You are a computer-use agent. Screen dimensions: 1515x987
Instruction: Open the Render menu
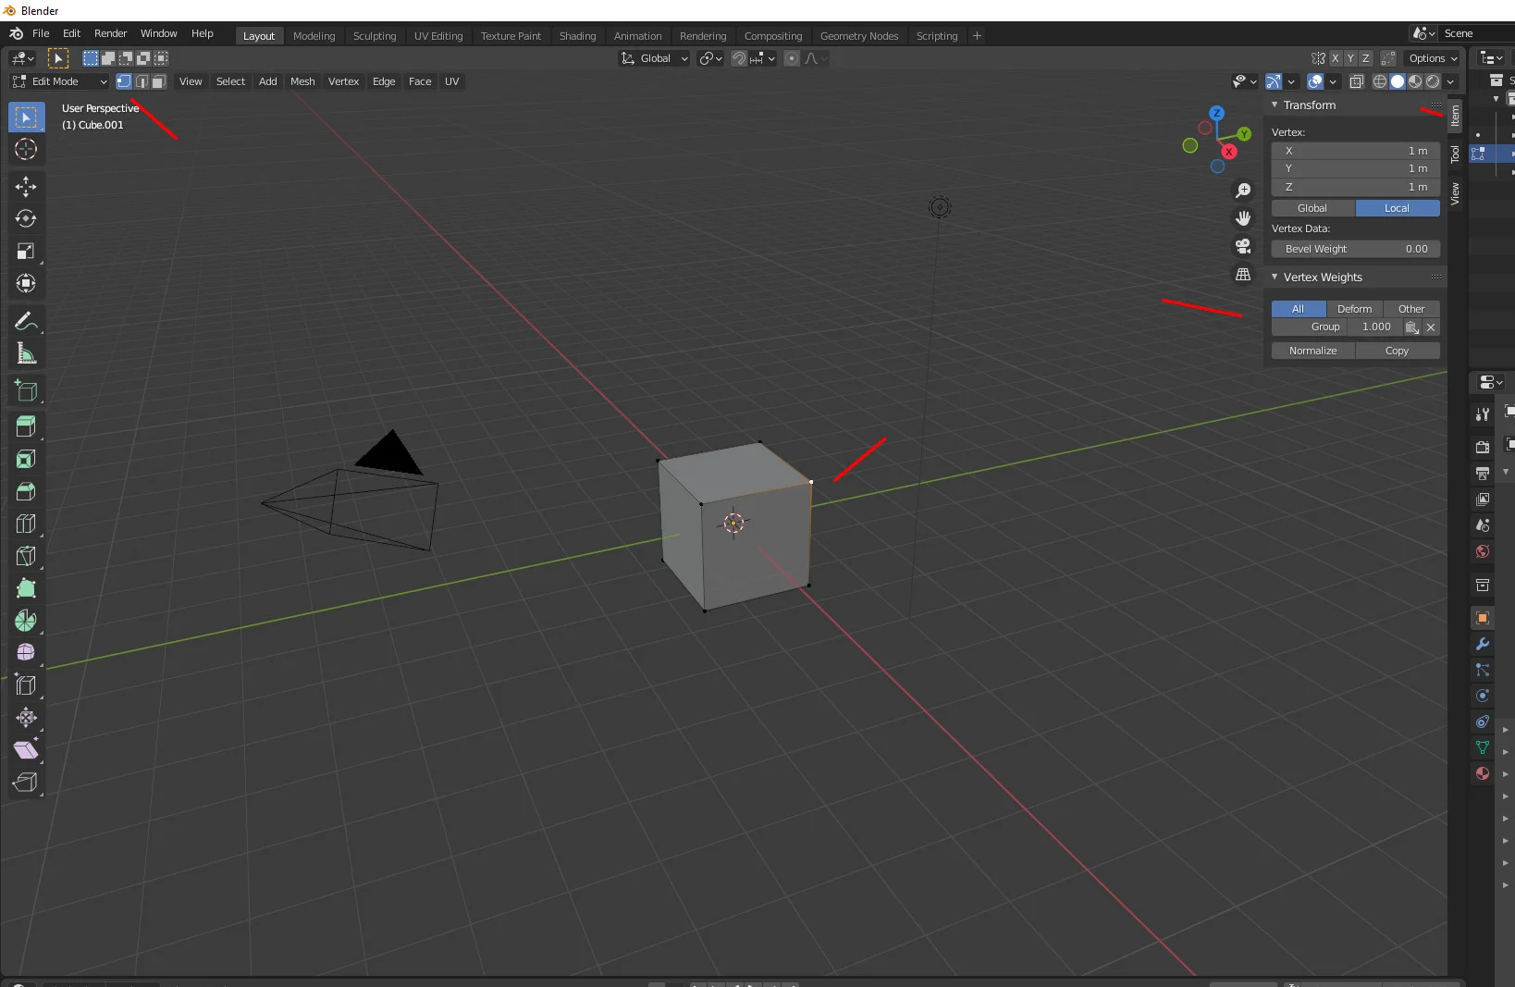pos(111,33)
